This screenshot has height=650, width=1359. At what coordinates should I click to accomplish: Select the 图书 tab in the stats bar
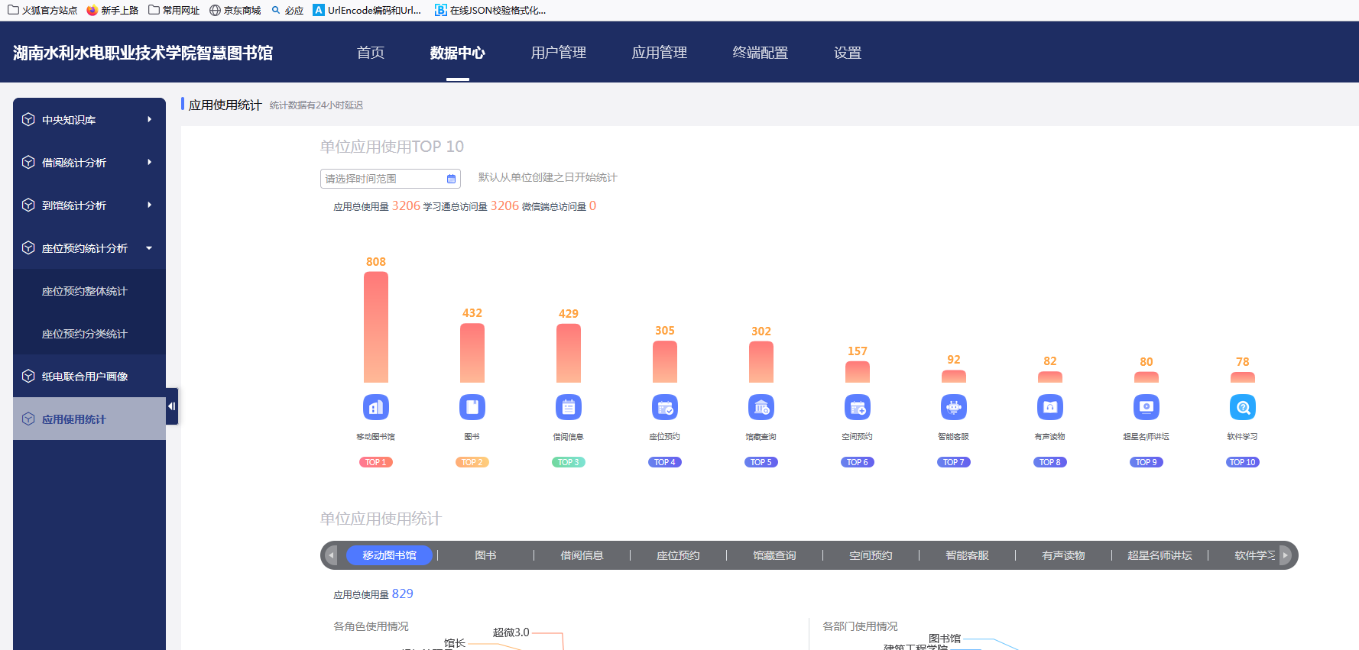[485, 555]
